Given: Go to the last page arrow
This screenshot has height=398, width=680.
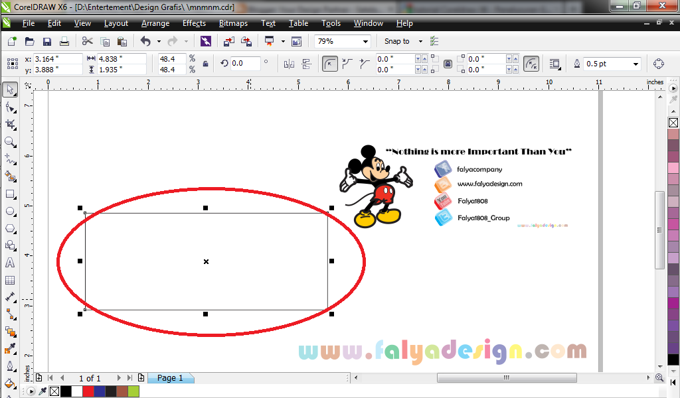Looking at the screenshot, I should (x=129, y=378).
